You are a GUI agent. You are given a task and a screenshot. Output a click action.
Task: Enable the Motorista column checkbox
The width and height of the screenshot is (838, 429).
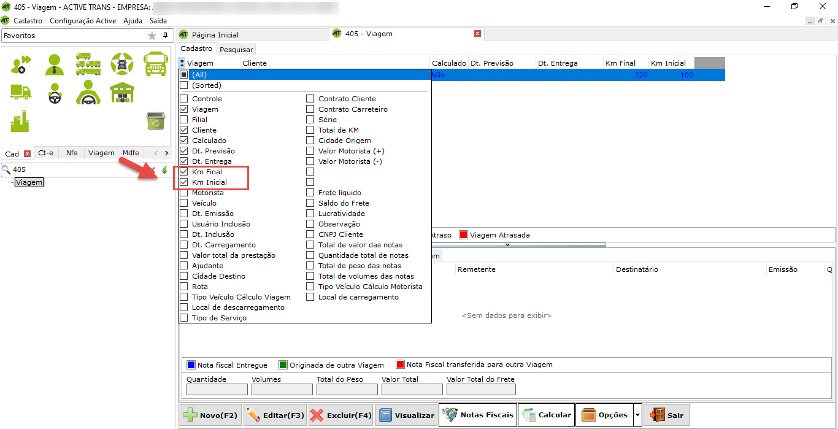click(x=183, y=193)
